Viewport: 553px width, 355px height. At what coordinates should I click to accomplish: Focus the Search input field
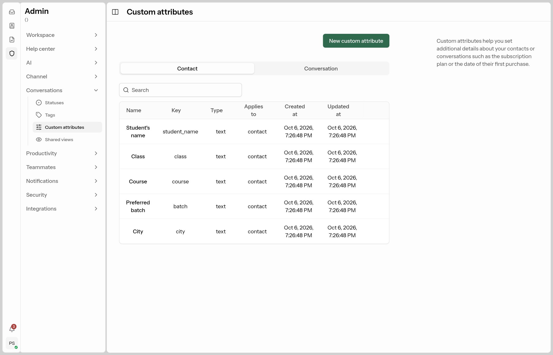180,90
